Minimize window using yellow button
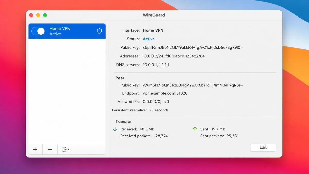 pos(38,15)
